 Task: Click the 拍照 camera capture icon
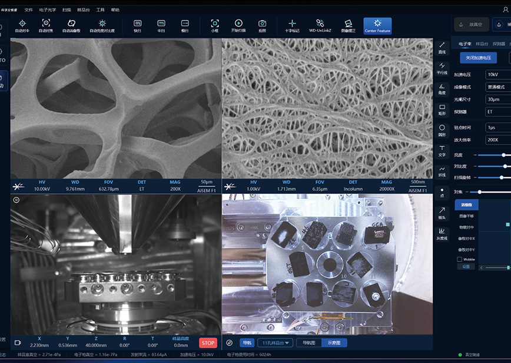click(262, 23)
